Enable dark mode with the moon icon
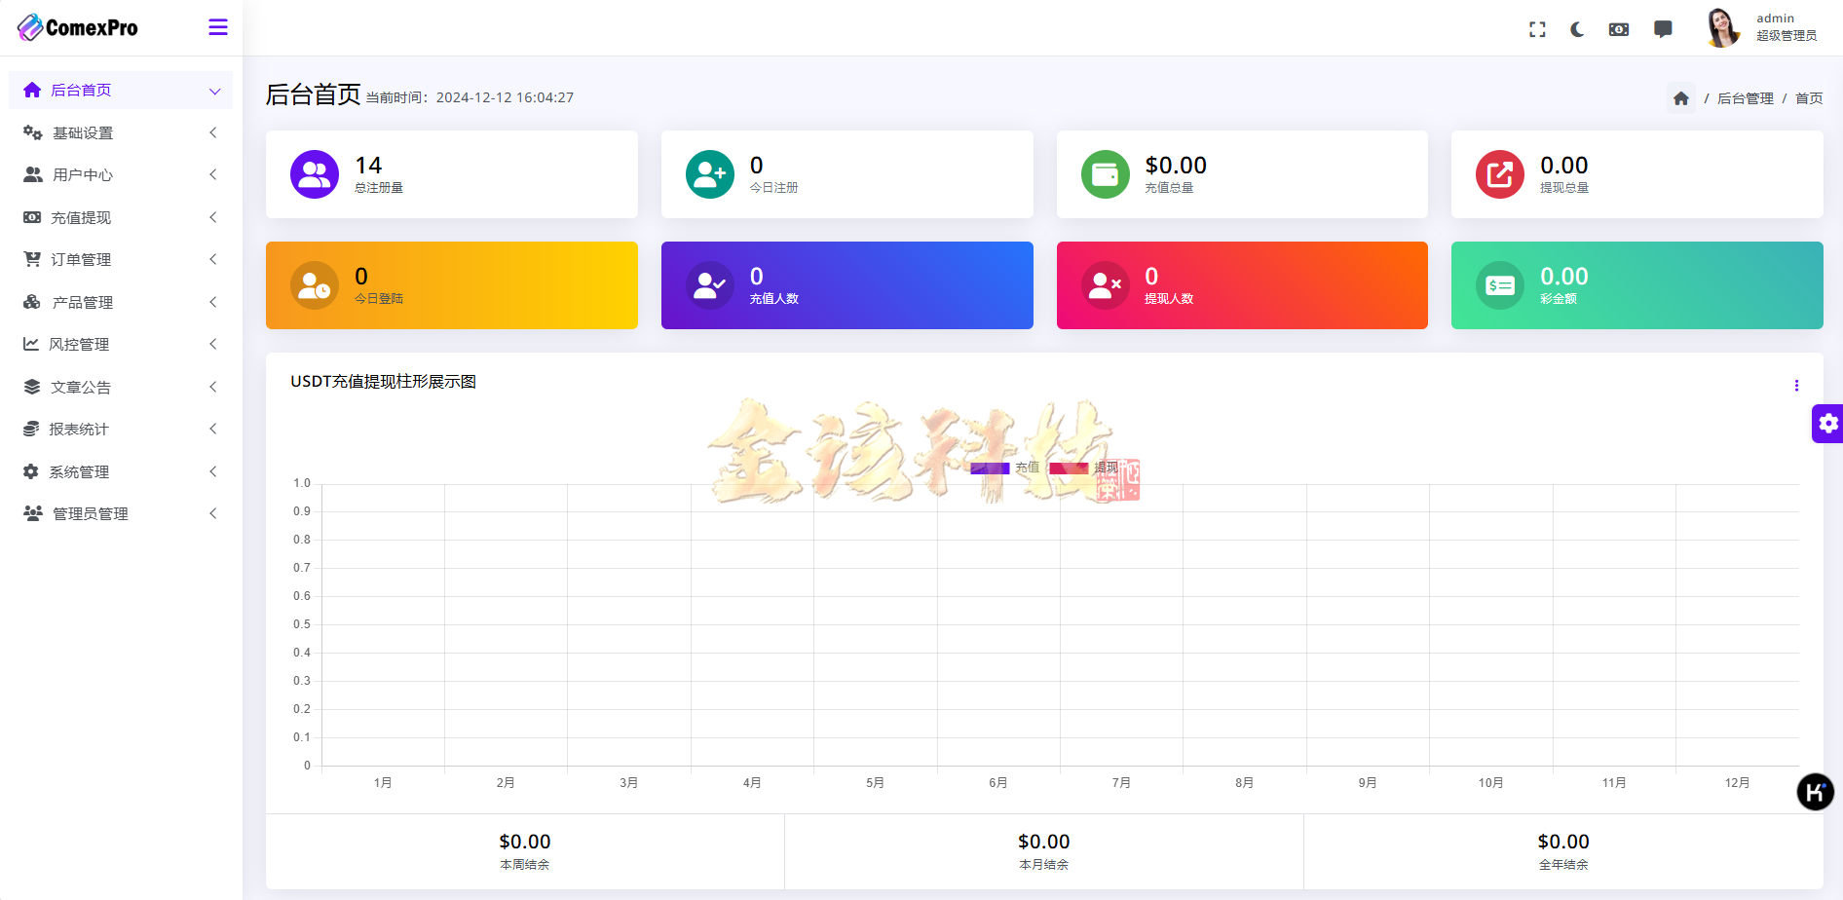 coord(1579,29)
